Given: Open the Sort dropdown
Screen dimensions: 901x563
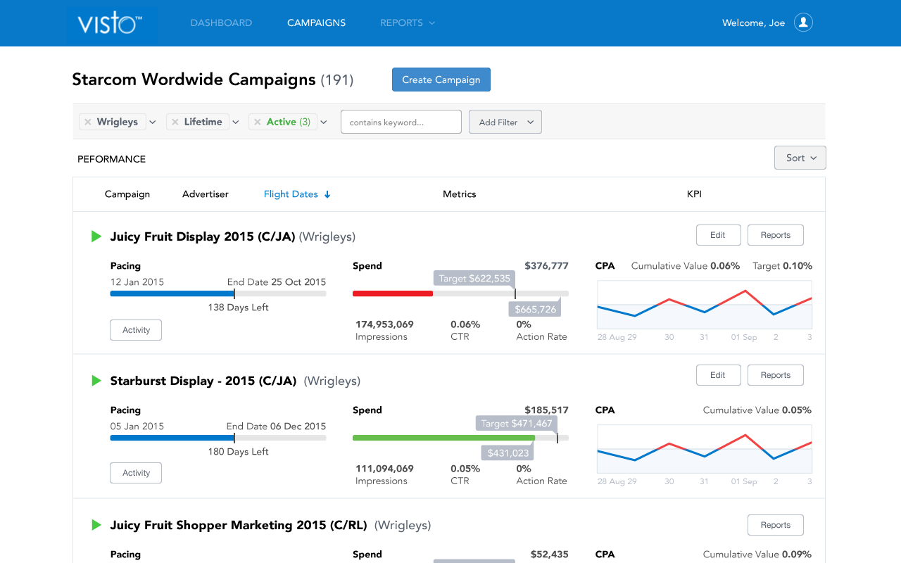Looking at the screenshot, I should tap(800, 158).
